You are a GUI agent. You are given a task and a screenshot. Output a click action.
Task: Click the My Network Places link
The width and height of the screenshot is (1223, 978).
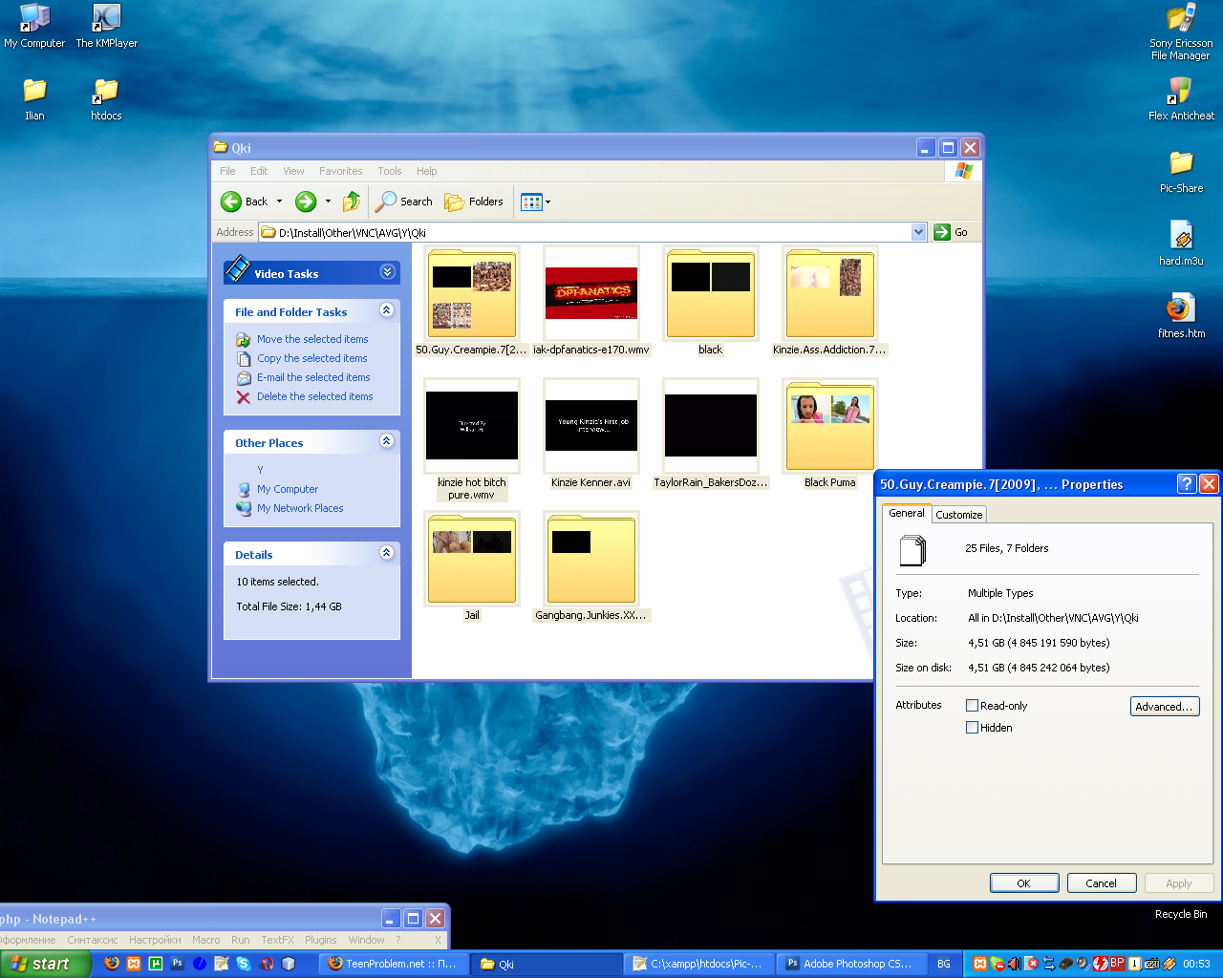299,508
